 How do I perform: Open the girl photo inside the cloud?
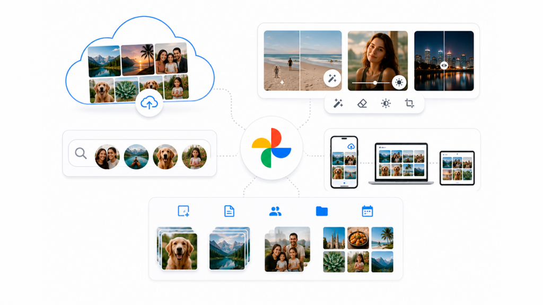pyautogui.click(x=176, y=87)
